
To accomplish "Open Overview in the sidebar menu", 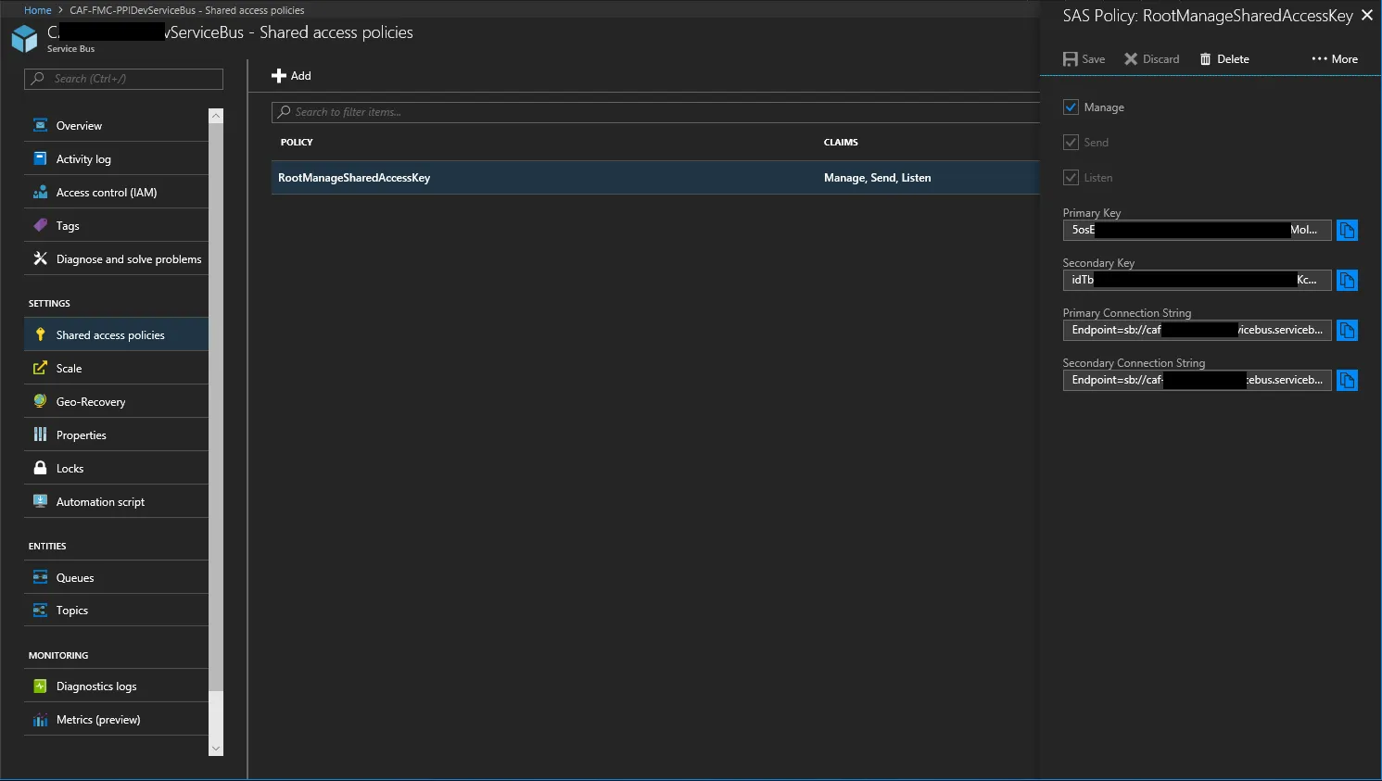I will (x=116, y=125).
